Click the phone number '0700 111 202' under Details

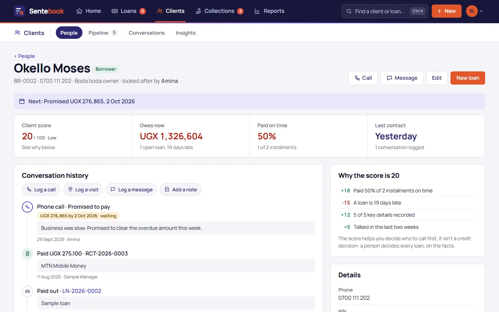354,298
